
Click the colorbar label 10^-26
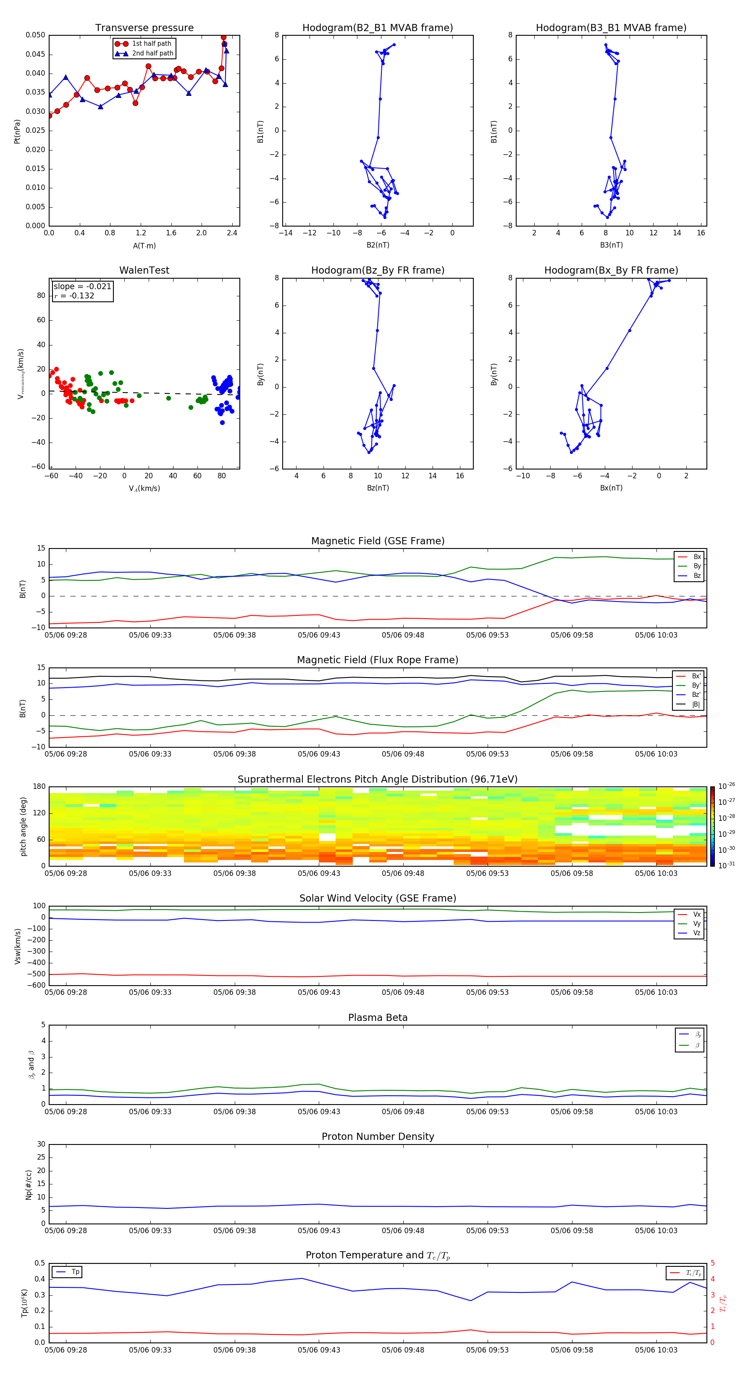click(x=727, y=786)
